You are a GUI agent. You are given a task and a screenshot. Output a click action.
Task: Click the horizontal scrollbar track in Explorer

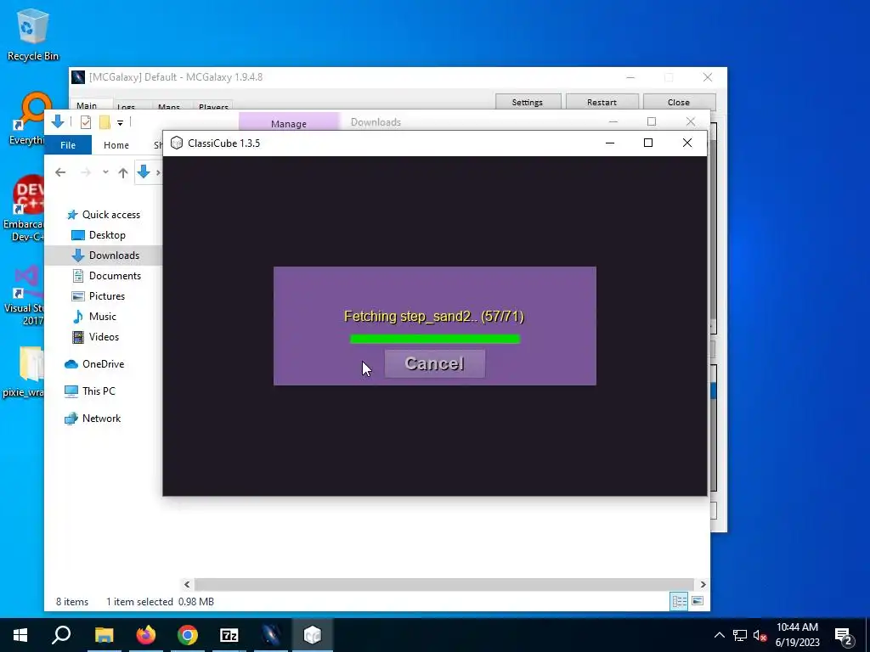pyautogui.click(x=444, y=584)
